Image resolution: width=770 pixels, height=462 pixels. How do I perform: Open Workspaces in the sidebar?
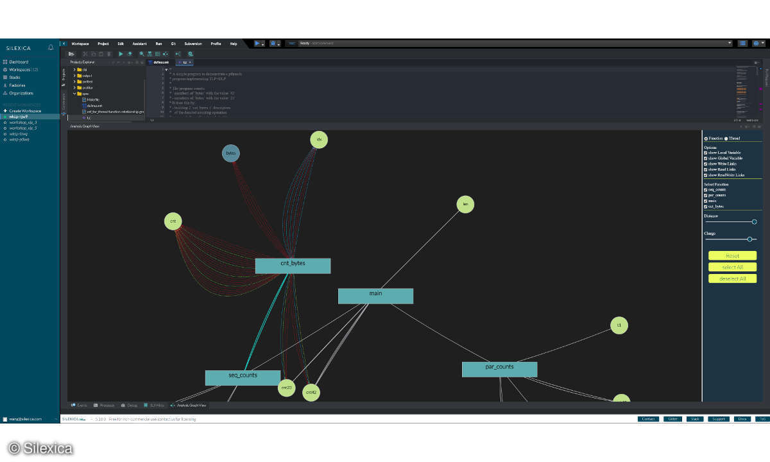point(20,69)
